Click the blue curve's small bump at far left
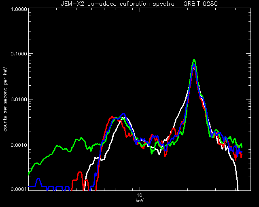Screen dimensions: 259x207 (38, 179)
